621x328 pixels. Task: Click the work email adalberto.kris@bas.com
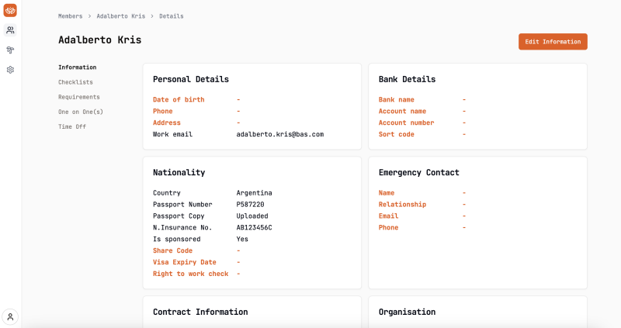coord(279,134)
